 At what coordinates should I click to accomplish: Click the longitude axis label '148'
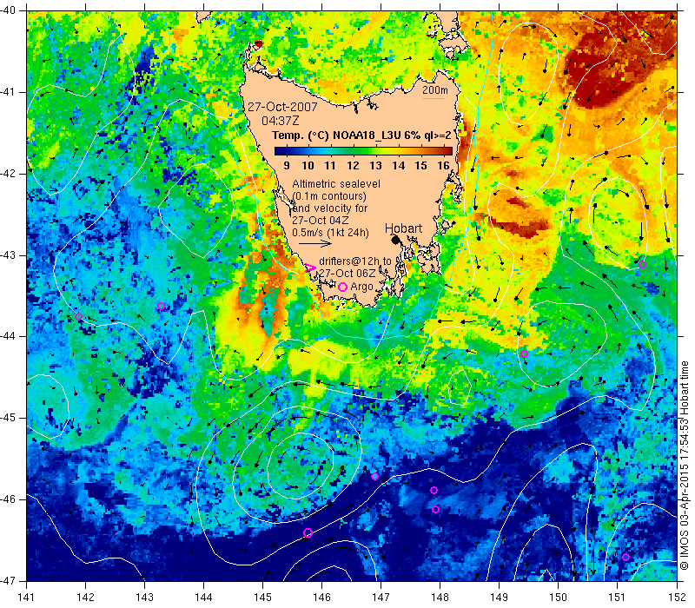(440, 597)
